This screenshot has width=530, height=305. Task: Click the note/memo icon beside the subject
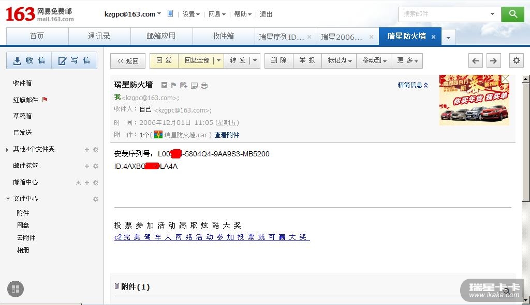tap(194, 85)
